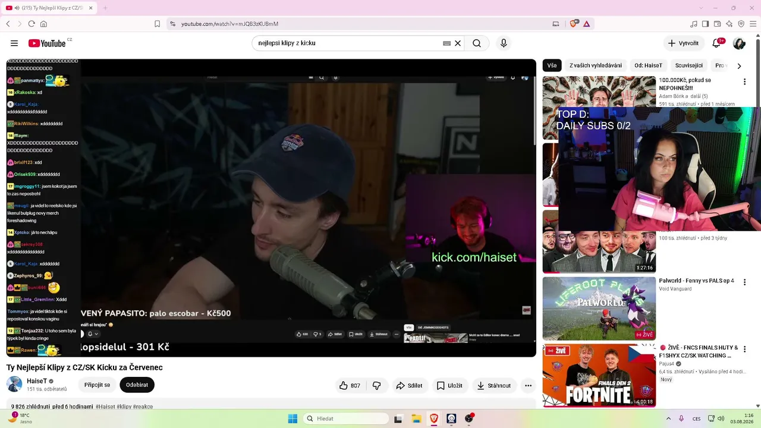Open the on-screen keyboard in search box
This screenshot has width=761, height=428.
click(x=447, y=43)
